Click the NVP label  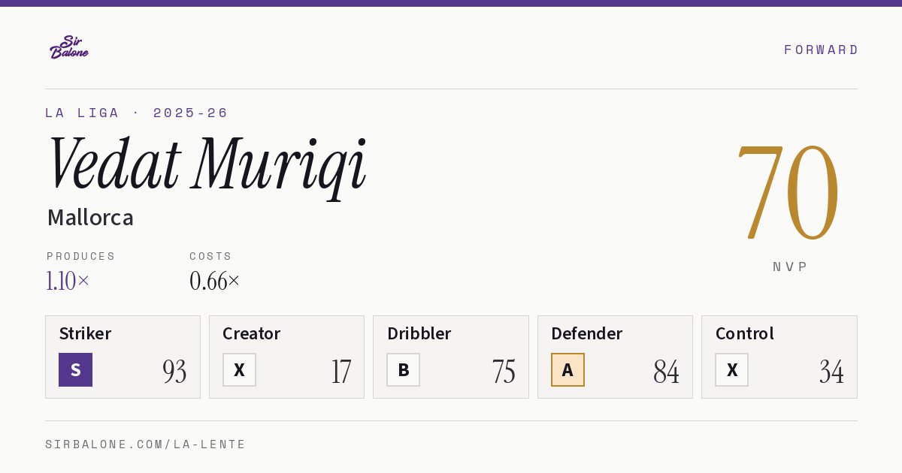click(790, 267)
